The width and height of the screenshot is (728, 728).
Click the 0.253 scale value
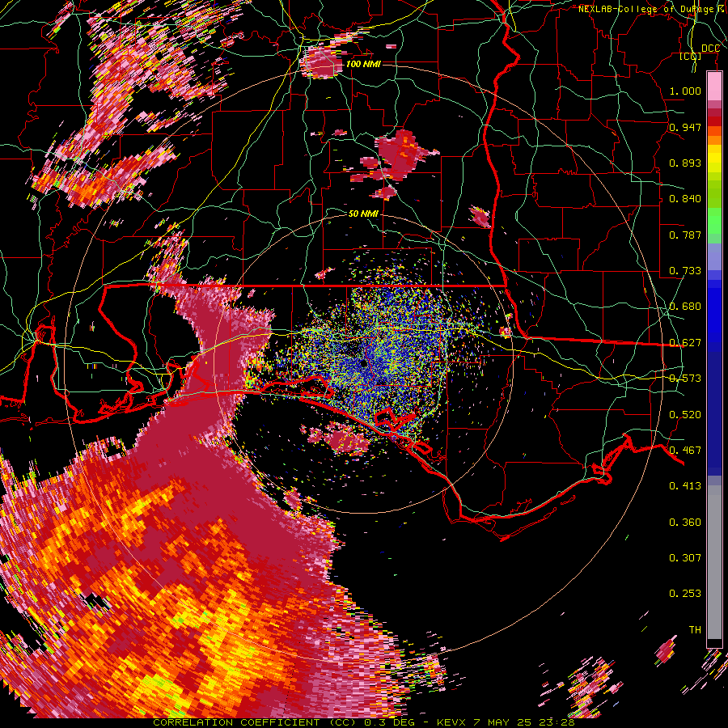(685, 594)
